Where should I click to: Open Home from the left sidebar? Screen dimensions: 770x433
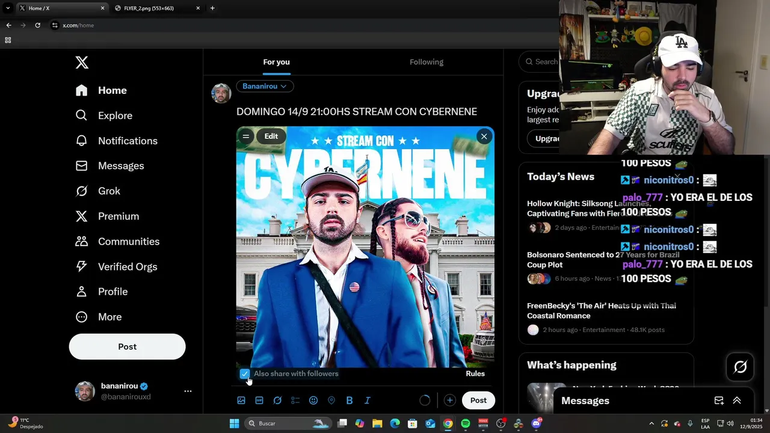[x=101, y=90]
